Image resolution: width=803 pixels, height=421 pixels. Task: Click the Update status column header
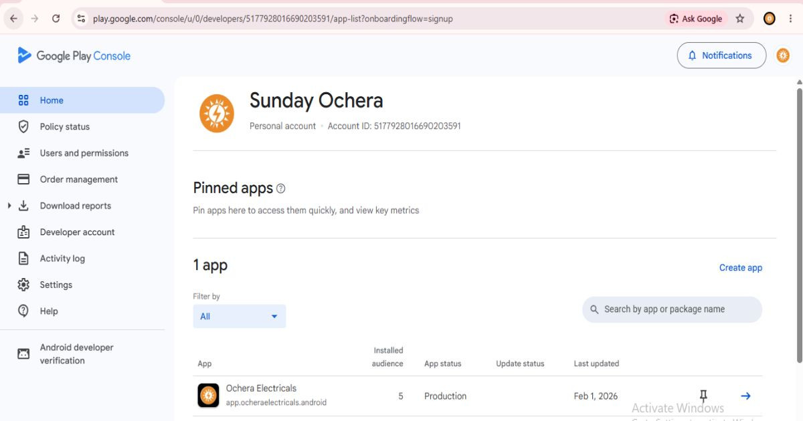(x=520, y=364)
